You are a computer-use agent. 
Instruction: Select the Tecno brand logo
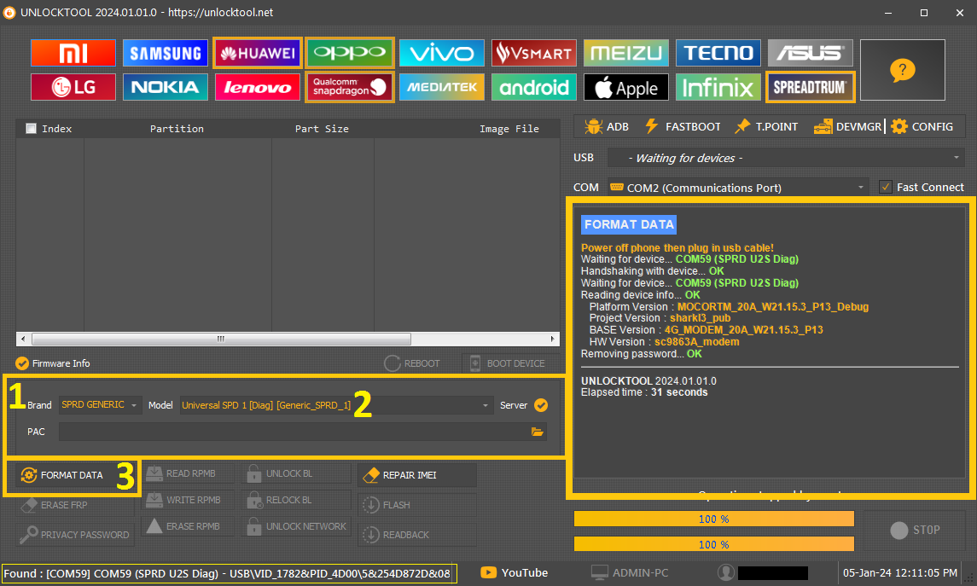pyautogui.click(x=718, y=53)
